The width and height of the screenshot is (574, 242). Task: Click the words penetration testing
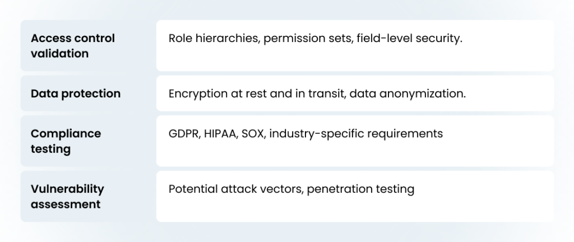(360, 189)
